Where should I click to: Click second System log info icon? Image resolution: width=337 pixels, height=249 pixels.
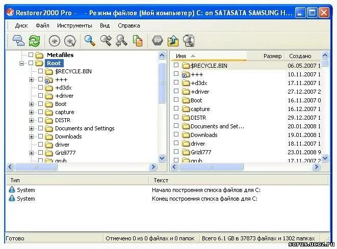coord(12,198)
